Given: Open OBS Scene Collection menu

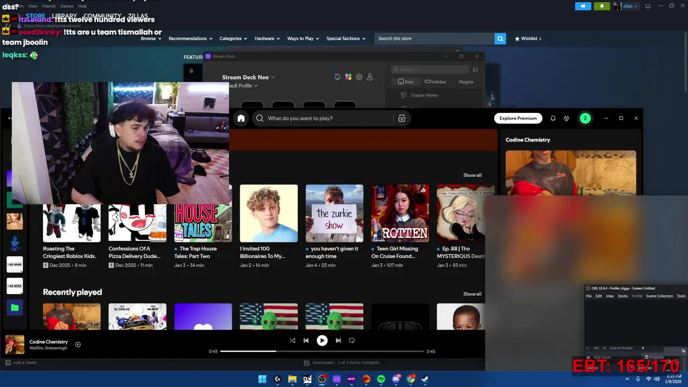Looking at the screenshot, I should [x=659, y=296].
